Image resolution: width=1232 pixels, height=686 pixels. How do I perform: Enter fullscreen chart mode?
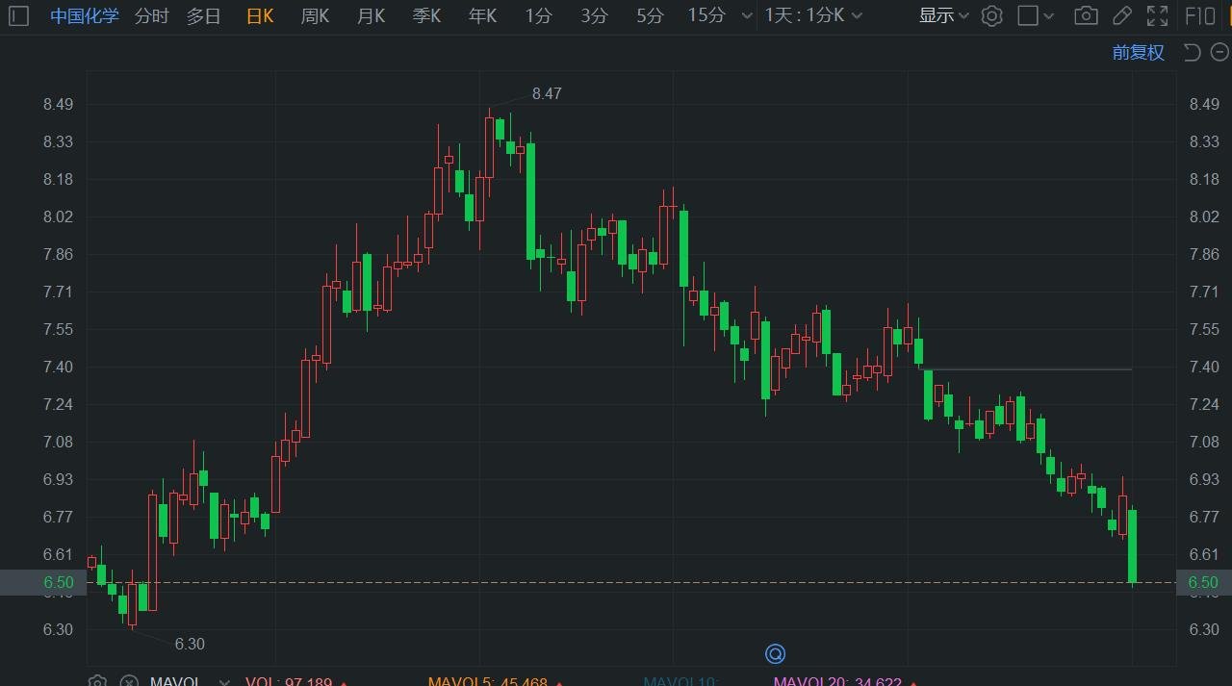pyautogui.click(x=1158, y=15)
